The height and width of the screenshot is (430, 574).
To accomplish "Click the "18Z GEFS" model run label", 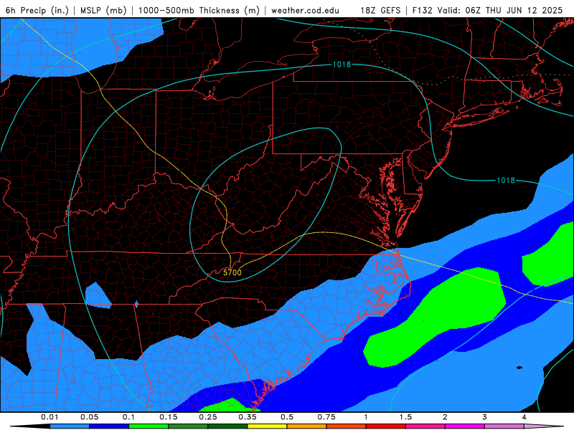I will click(381, 10).
